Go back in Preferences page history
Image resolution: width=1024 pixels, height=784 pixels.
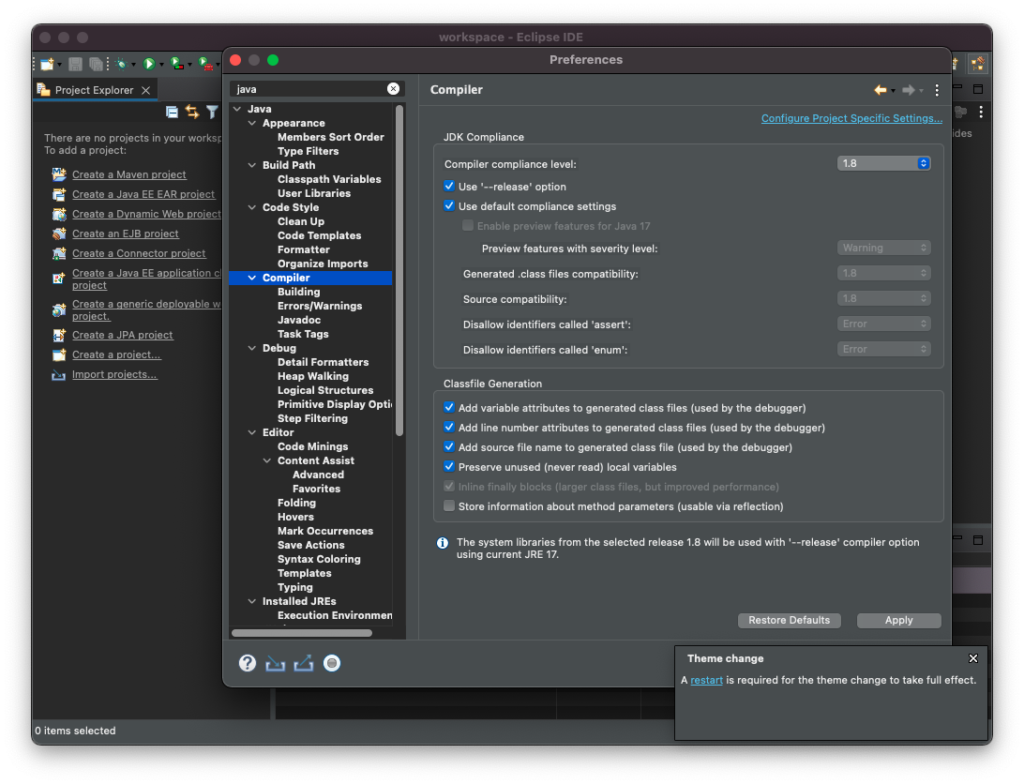pos(881,90)
